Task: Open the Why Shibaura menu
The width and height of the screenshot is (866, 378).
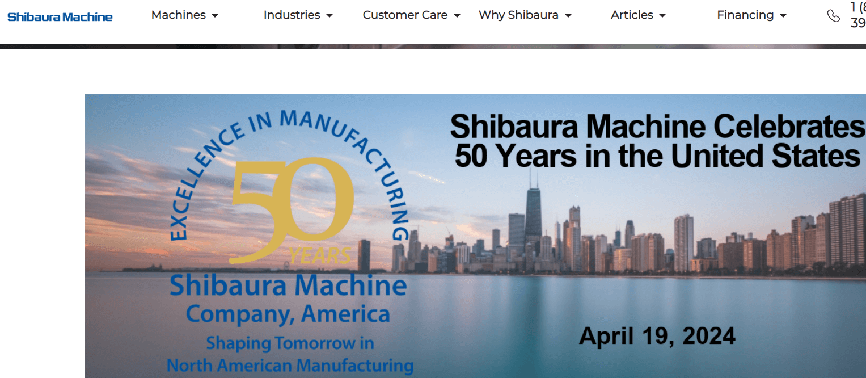Action: click(x=525, y=15)
